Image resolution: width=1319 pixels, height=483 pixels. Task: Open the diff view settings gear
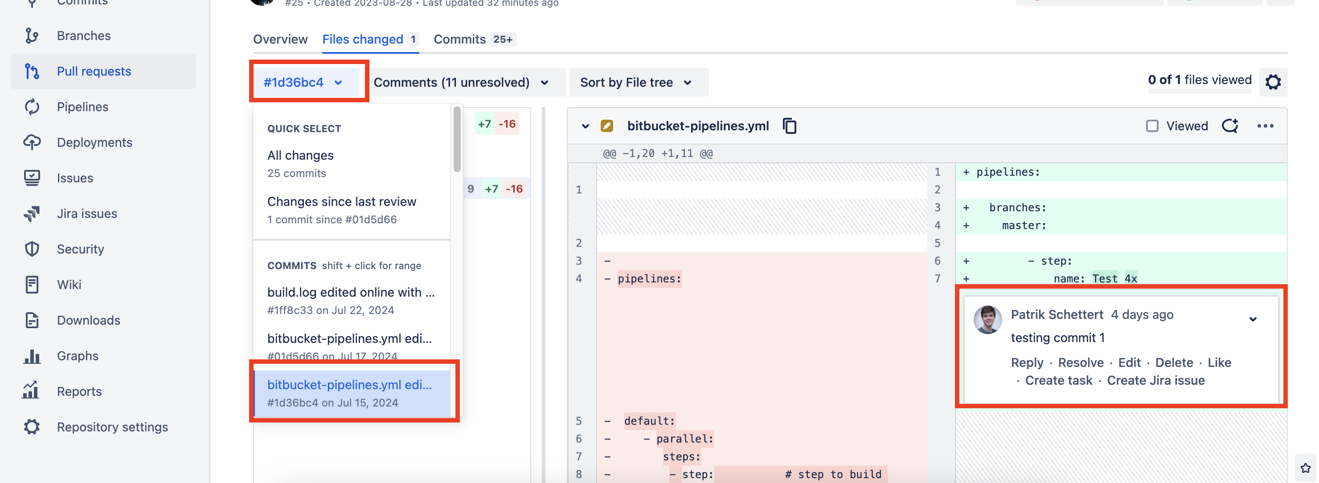(1274, 81)
